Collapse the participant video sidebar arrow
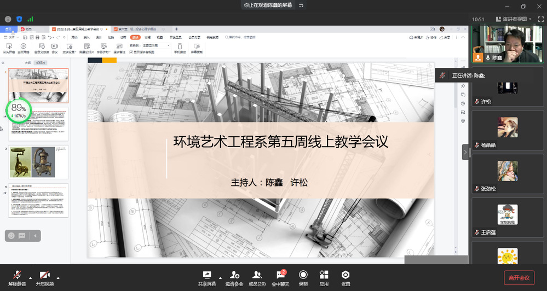 [465, 152]
